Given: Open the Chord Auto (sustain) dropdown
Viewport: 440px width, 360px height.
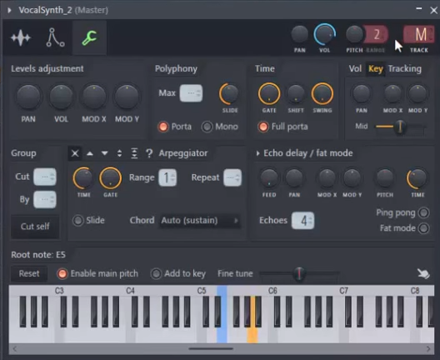Looking at the screenshot, I should coord(200,221).
